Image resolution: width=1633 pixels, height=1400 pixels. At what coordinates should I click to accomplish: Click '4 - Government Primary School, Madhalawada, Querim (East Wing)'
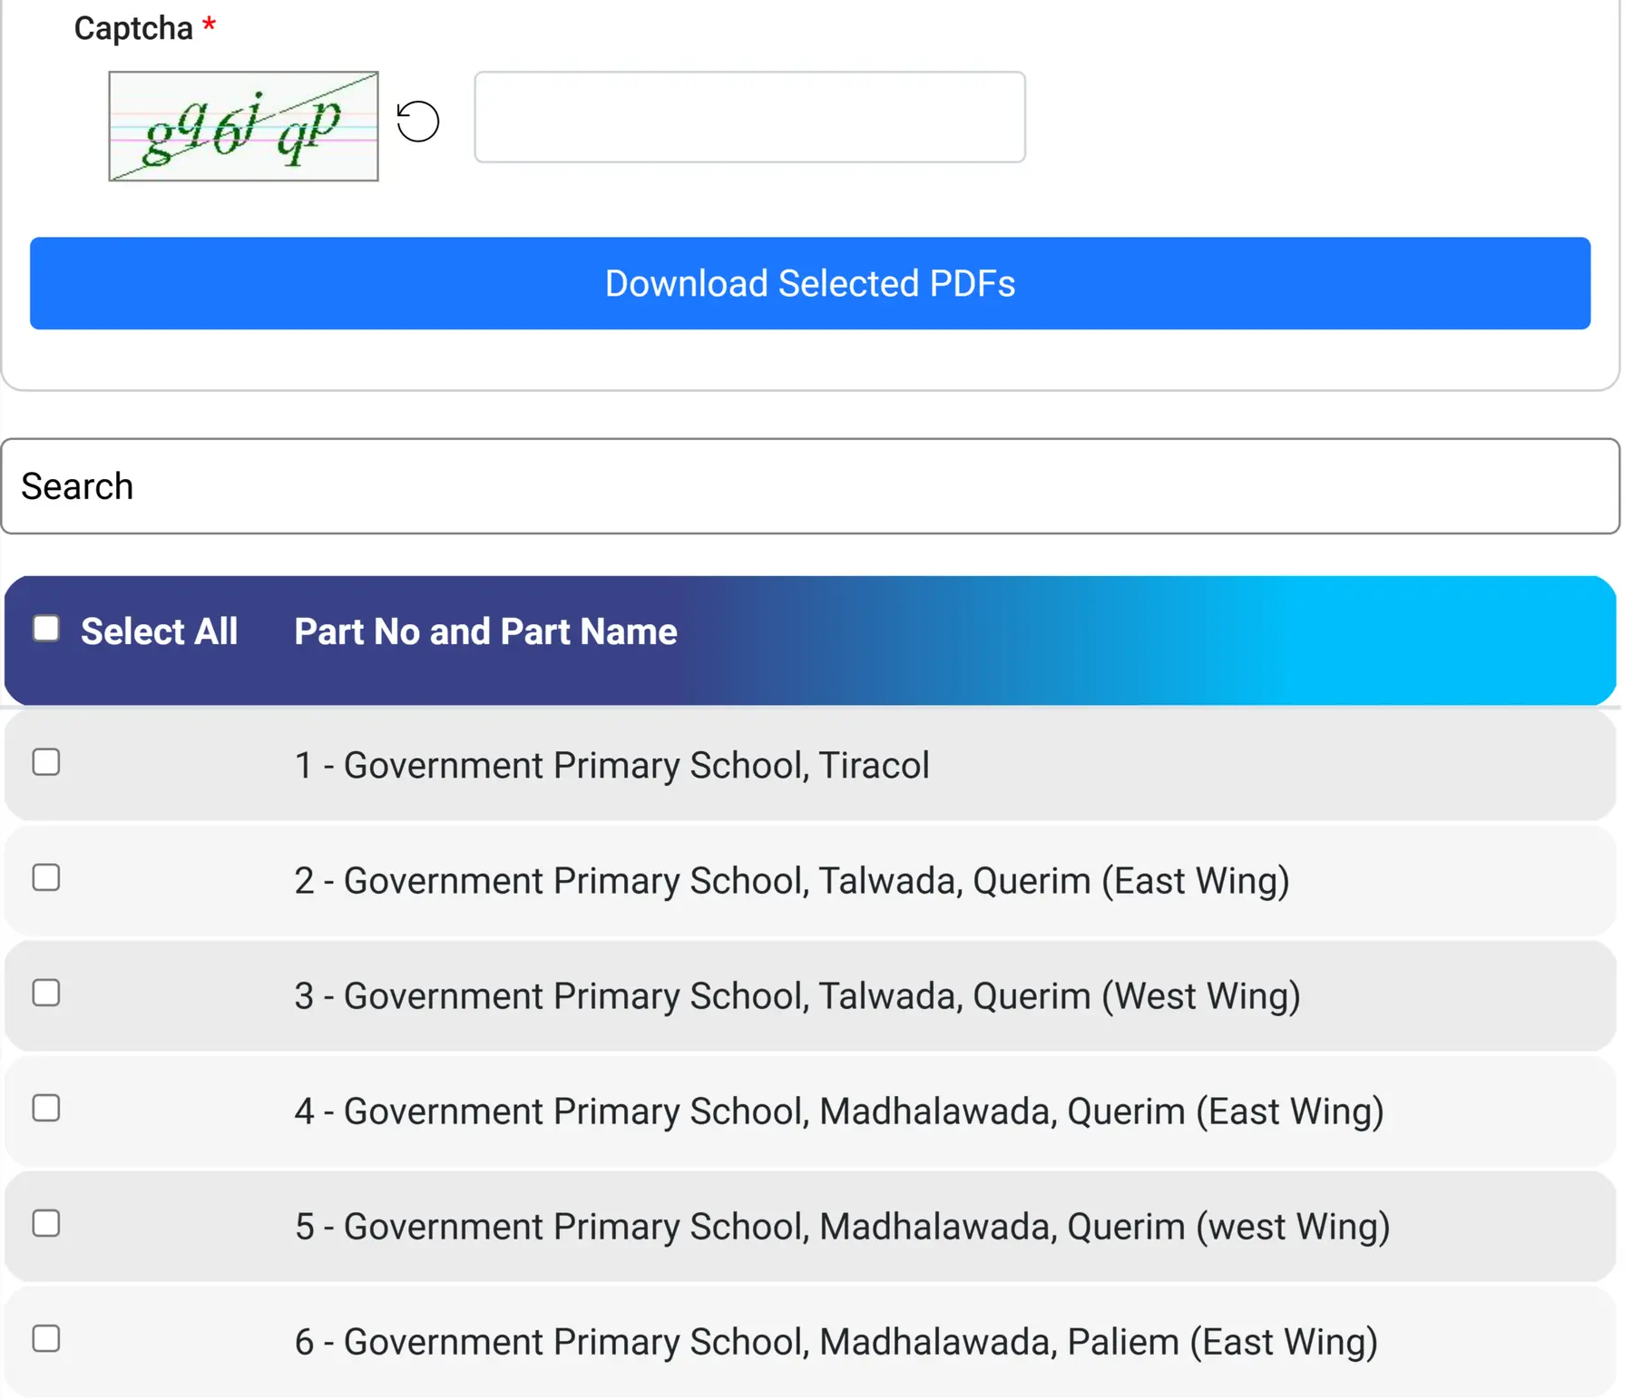pyautogui.click(x=839, y=1111)
